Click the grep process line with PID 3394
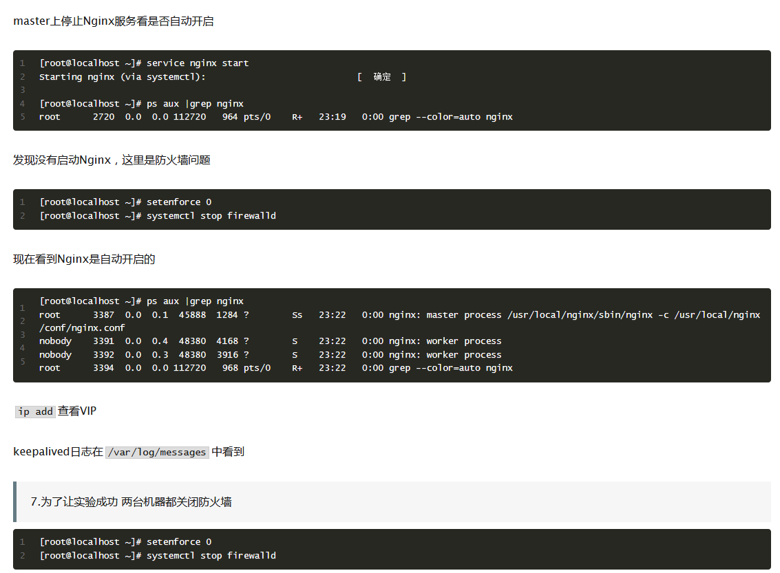The image size is (780, 573). (275, 368)
